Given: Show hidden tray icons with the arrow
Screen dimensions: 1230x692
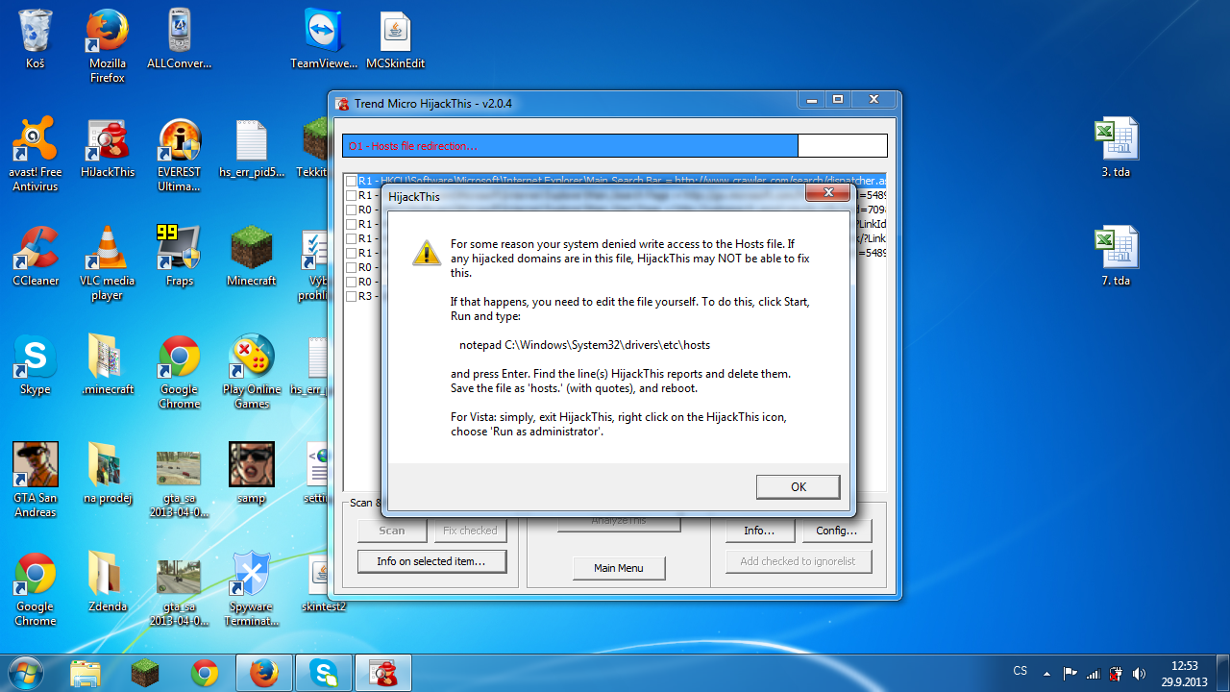Looking at the screenshot, I should click(1047, 673).
